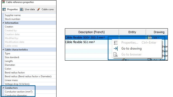Screen dimensions: 173x97
Task: Collapse the Cable characteristics section
Action: point(3,50)
